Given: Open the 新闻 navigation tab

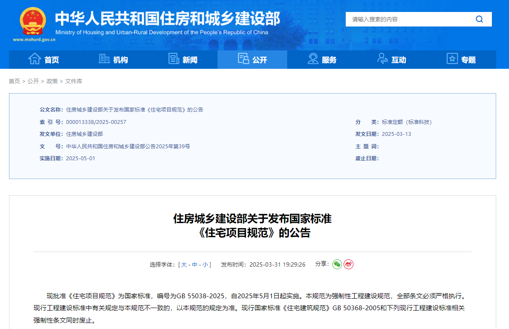Looking at the screenshot, I should tap(183, 59).
